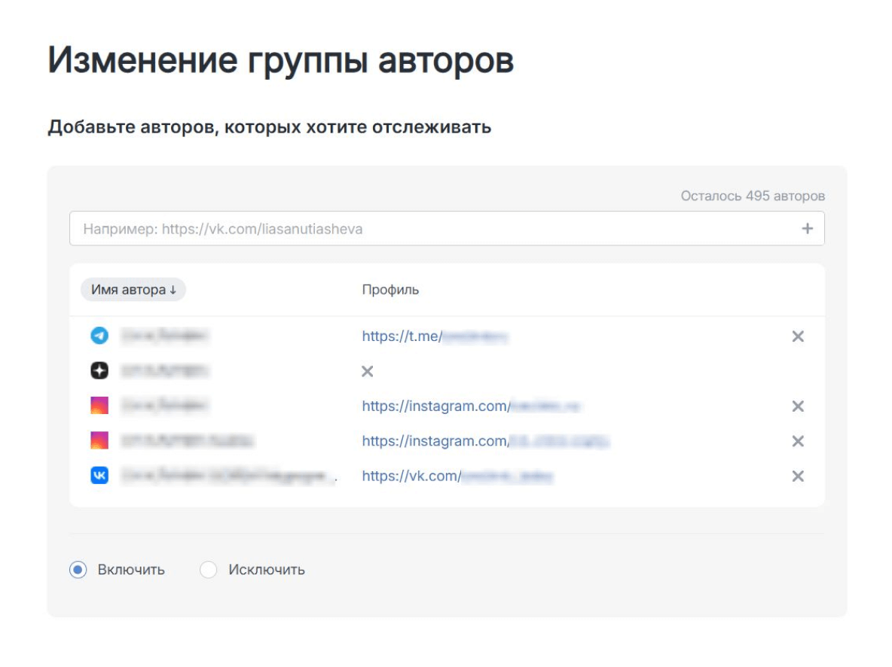Open the first instagram.com profile link
The image size is (892, 667).
[471, 407]
